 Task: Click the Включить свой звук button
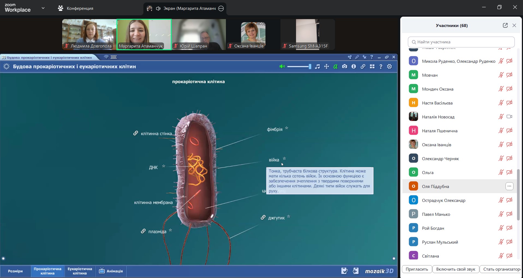456,269
